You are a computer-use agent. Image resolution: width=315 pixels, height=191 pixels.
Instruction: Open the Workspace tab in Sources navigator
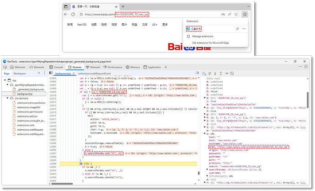click(x=20, y=73)
